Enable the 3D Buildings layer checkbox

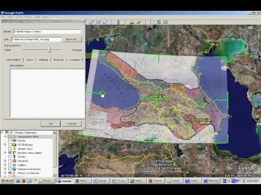click(10, 145)
